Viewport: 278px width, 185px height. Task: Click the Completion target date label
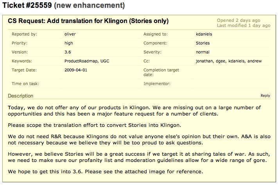[161, 72]
